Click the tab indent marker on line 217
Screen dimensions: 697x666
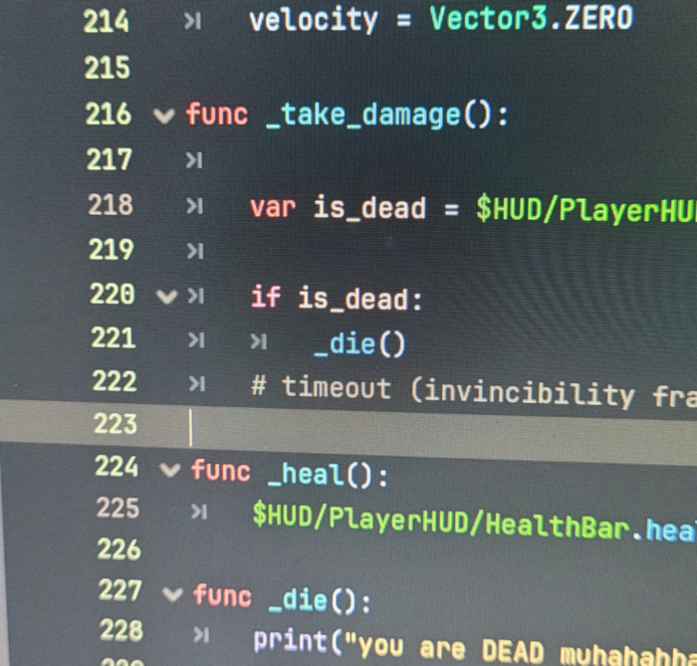click(x=194, y=161)
